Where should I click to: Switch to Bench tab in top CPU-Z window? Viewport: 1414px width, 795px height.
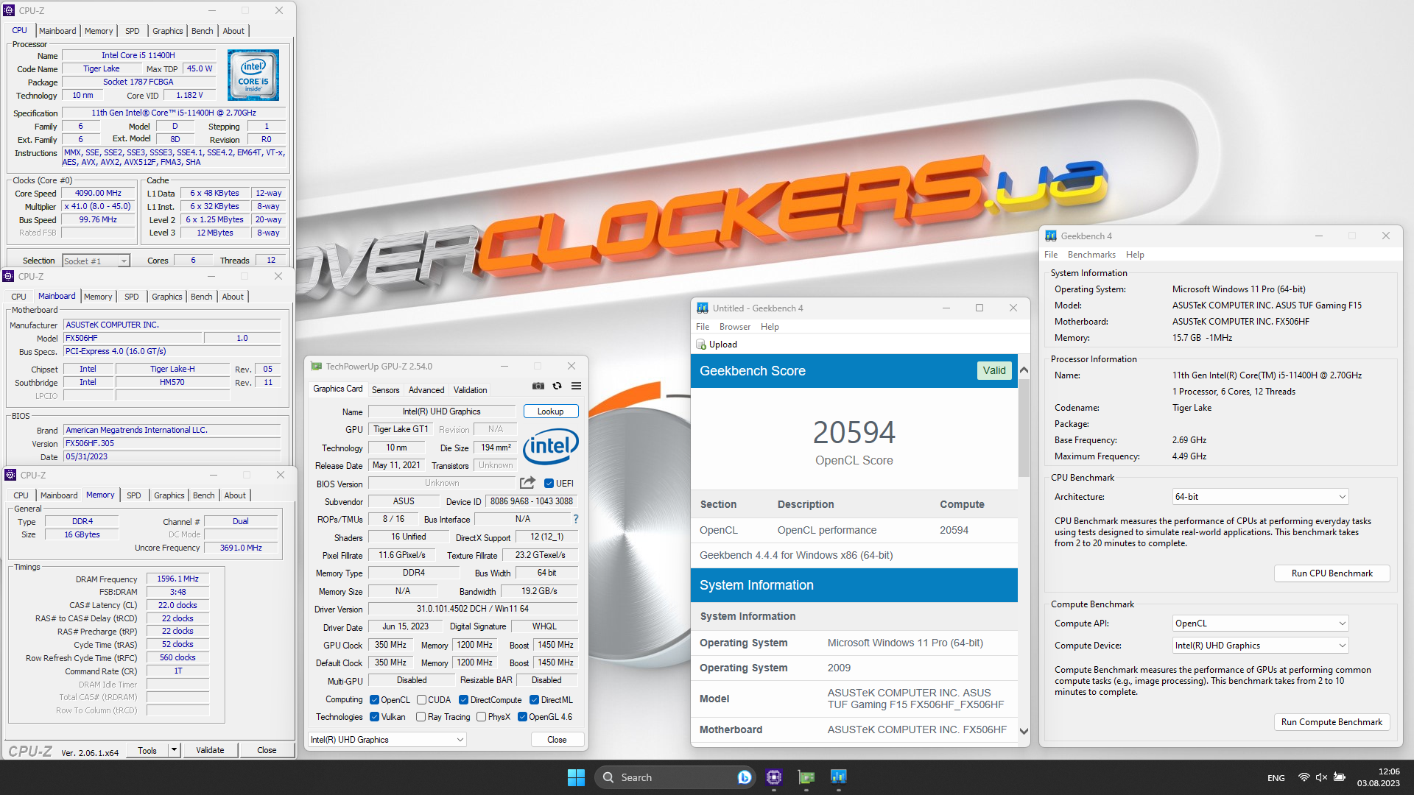[x=202, y=31]
